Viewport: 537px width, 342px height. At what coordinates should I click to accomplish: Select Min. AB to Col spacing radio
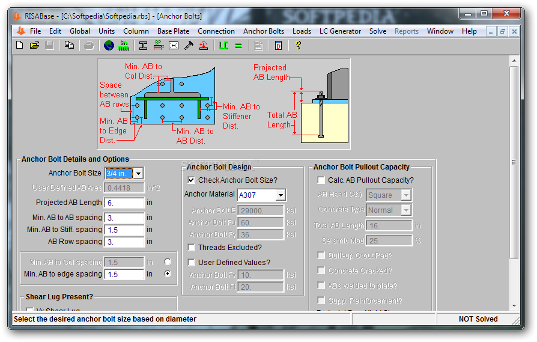(x=168, y=262)
